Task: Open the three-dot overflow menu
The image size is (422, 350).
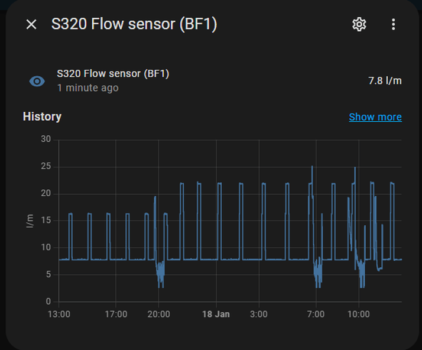Action: click(x=394, y=24)
